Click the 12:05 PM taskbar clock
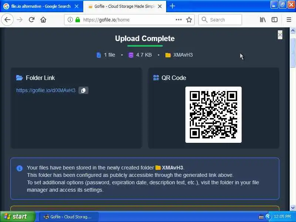This screenshot has width=296, height=222. 282,216
